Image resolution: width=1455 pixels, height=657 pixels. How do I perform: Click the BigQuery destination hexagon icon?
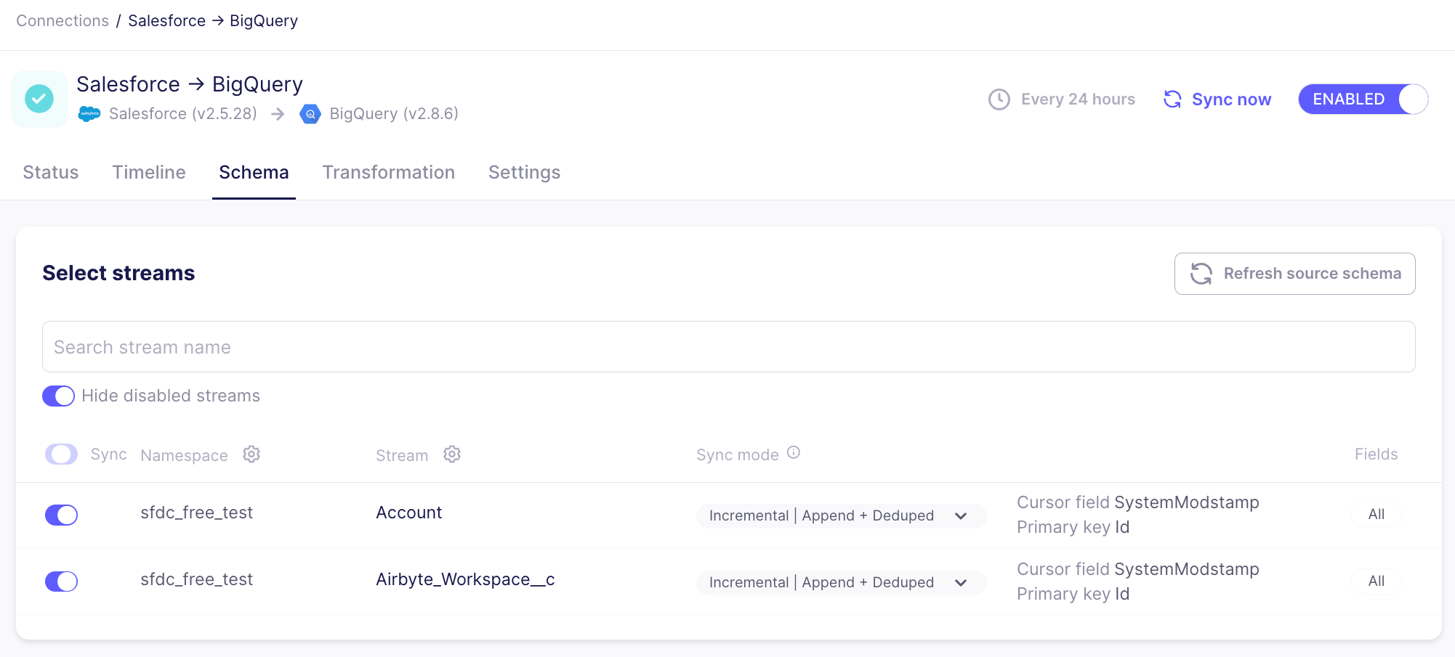coord(310,114)
